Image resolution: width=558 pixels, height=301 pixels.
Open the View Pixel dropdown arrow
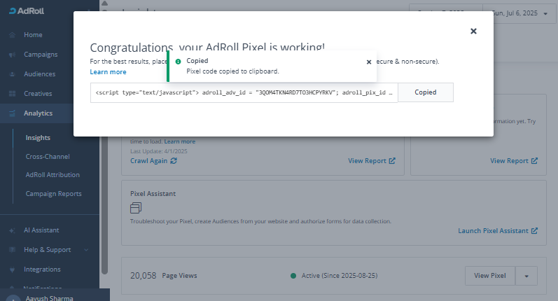click(x=526, y=276)
